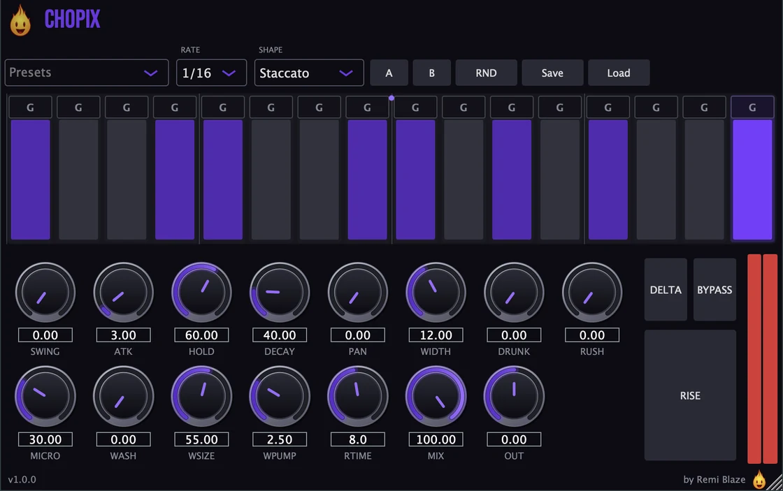Click the CHOPIX title text
The height and width of the screenshot is (491, 783).
pos(73,20)
